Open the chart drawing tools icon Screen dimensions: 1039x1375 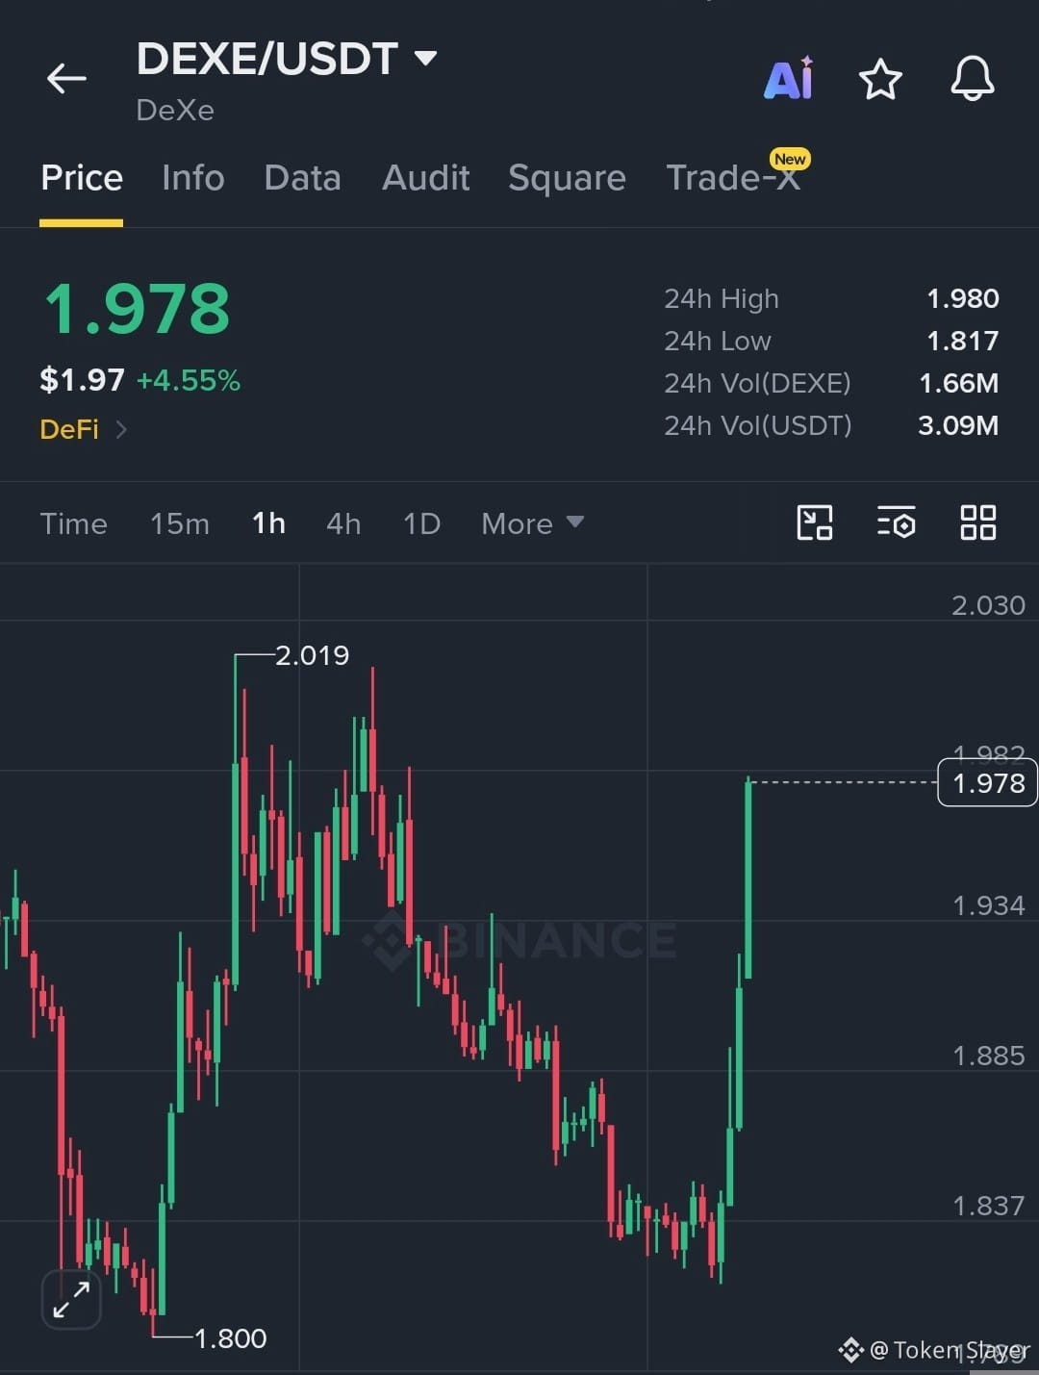point(815,522)
